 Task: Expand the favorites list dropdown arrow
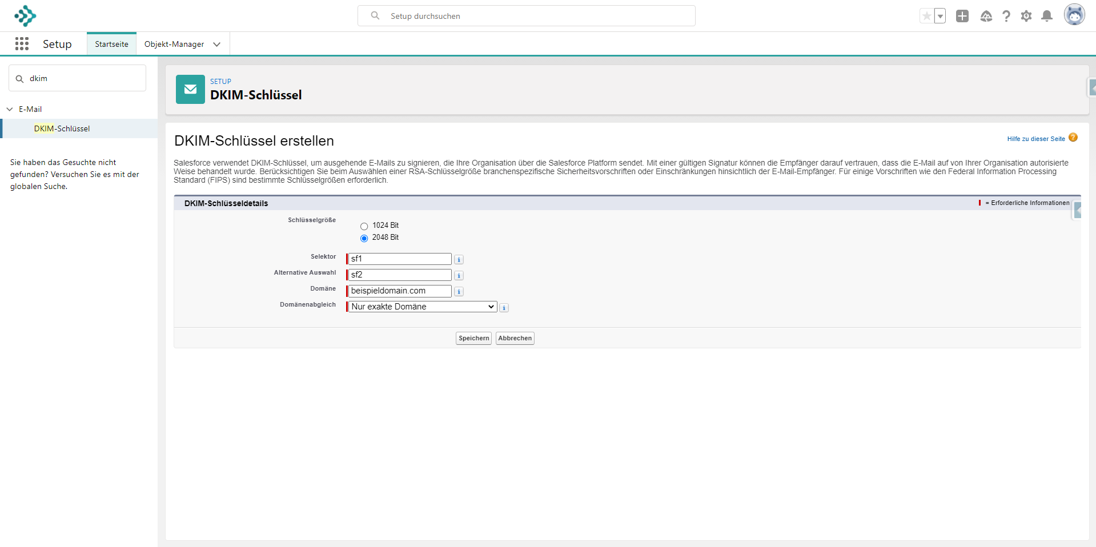(940, 16)
